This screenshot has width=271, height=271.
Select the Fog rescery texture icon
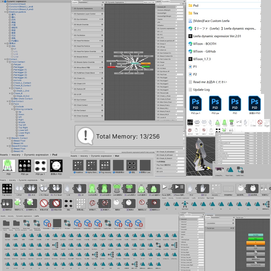click(7, 188)
